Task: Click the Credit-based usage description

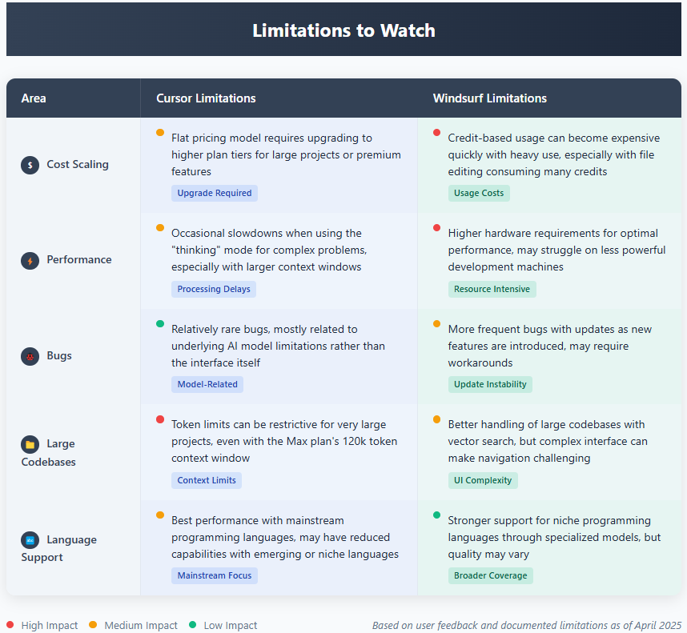Action: (x=554, y=154)
